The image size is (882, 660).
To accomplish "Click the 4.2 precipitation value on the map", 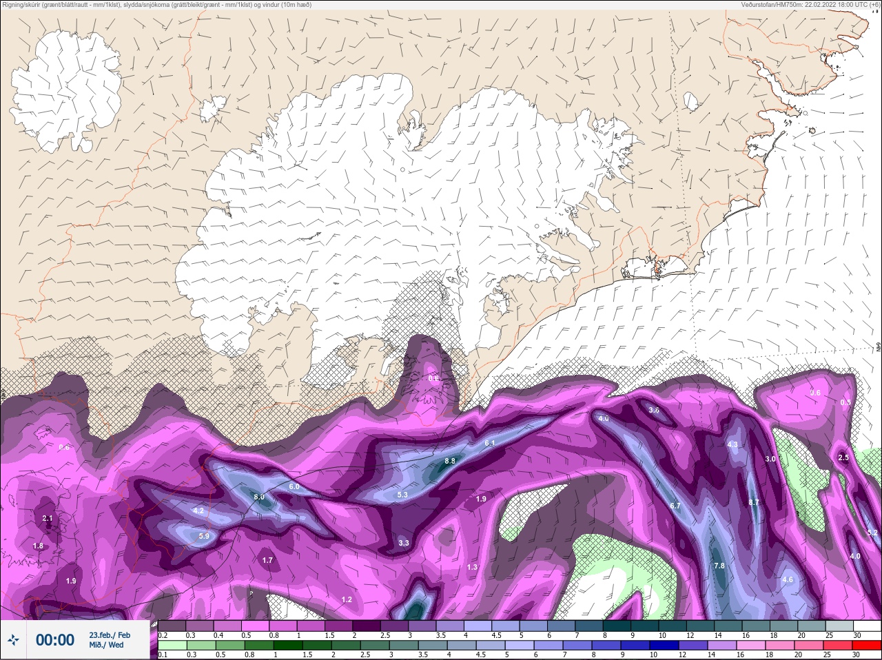I will 198,511.
